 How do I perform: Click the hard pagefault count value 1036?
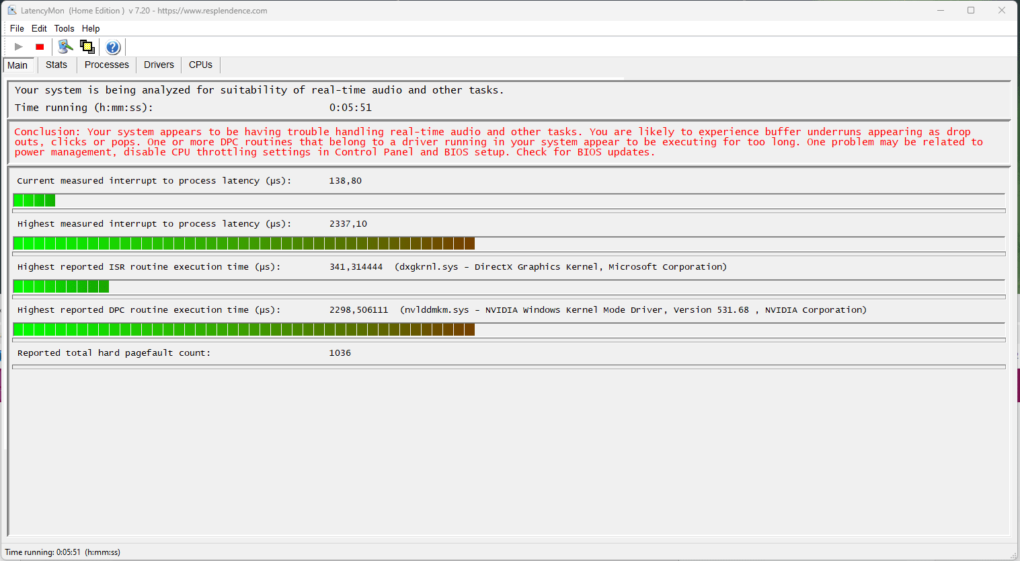(x=340, y=353)
